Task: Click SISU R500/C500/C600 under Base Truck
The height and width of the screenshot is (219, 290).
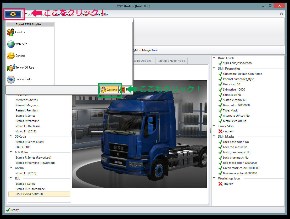Action: pos(235,63)
